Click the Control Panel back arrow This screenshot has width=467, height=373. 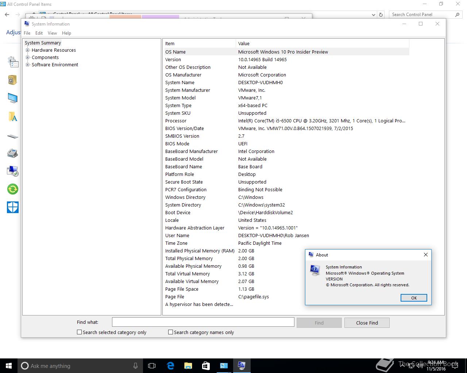coord(7,15)
